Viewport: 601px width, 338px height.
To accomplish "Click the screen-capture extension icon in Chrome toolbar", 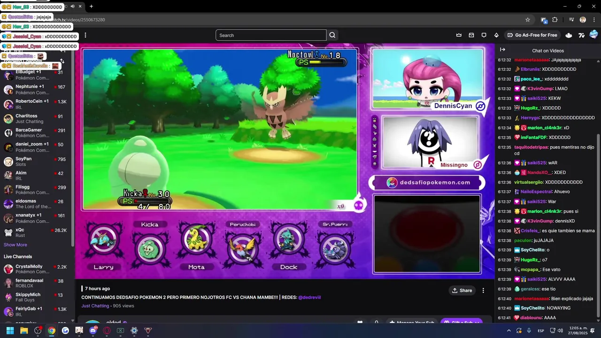I will [544, 20].
